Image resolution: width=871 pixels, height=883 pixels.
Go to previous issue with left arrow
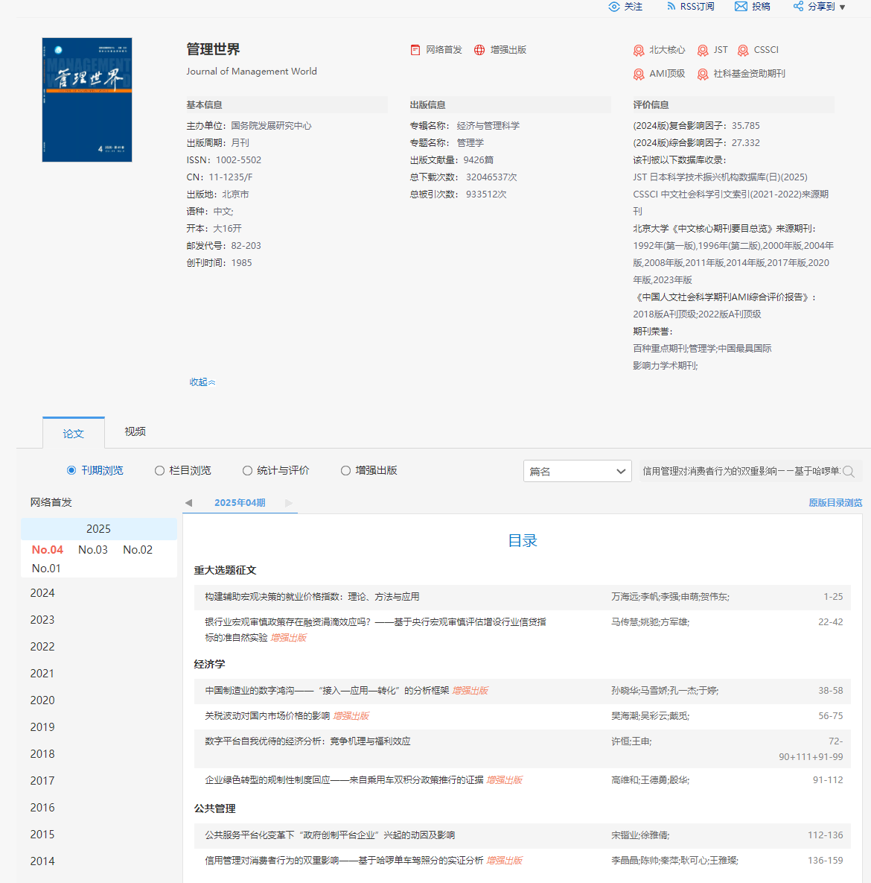tap(188, 503)
